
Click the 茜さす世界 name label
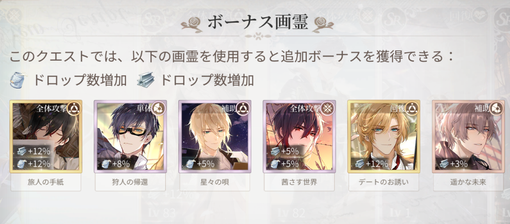point(299,182)
